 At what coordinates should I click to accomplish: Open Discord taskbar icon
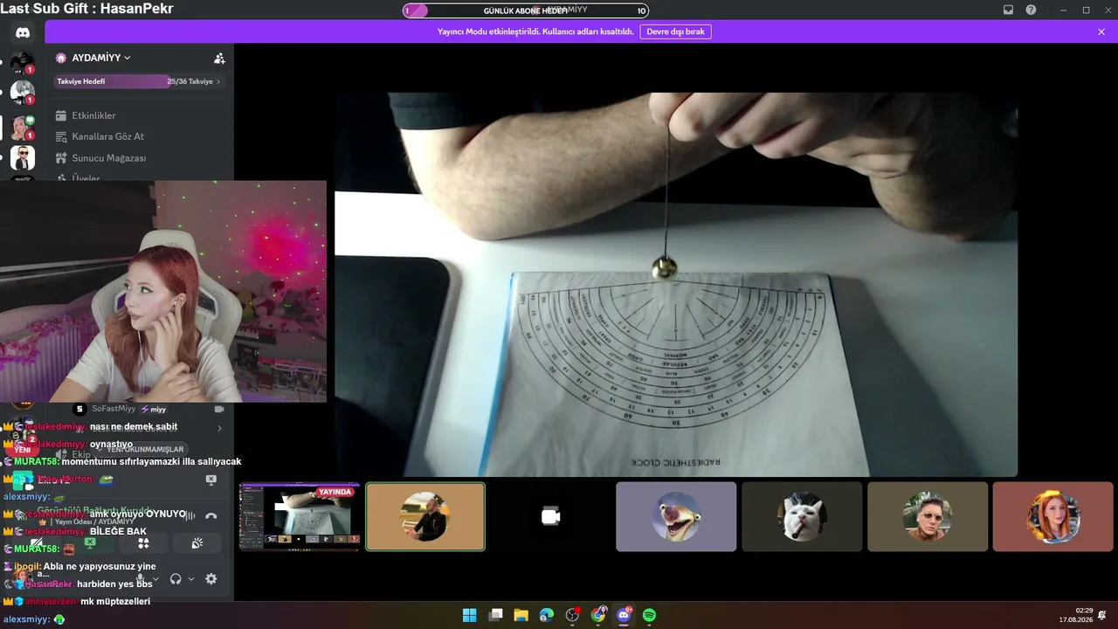coord(625,615)
